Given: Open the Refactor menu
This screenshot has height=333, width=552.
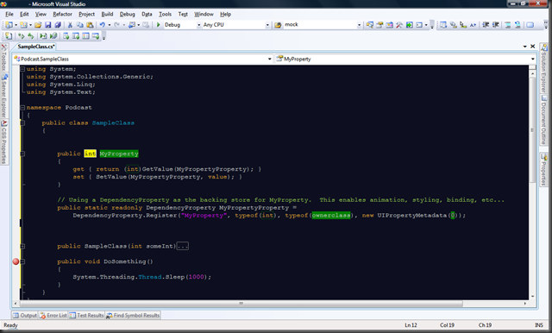Looking at the screenshot, I should tap(62, 14).
